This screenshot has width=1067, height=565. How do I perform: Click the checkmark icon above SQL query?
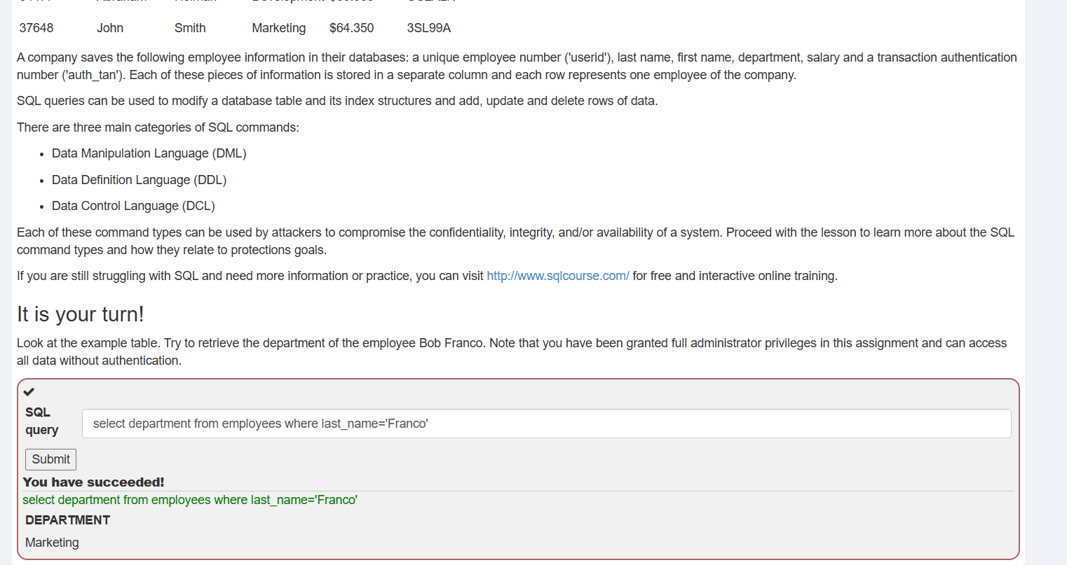click(x=29, y=392)
